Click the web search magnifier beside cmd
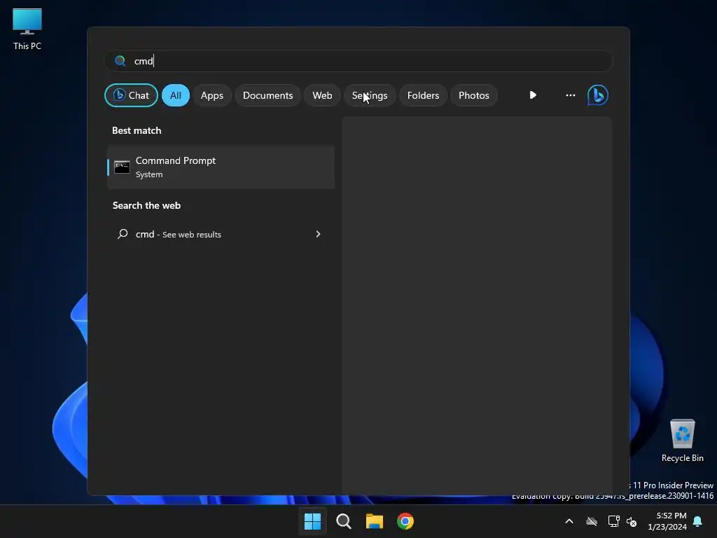The width and height of the screenshot is (717, 538). (123, 234)
